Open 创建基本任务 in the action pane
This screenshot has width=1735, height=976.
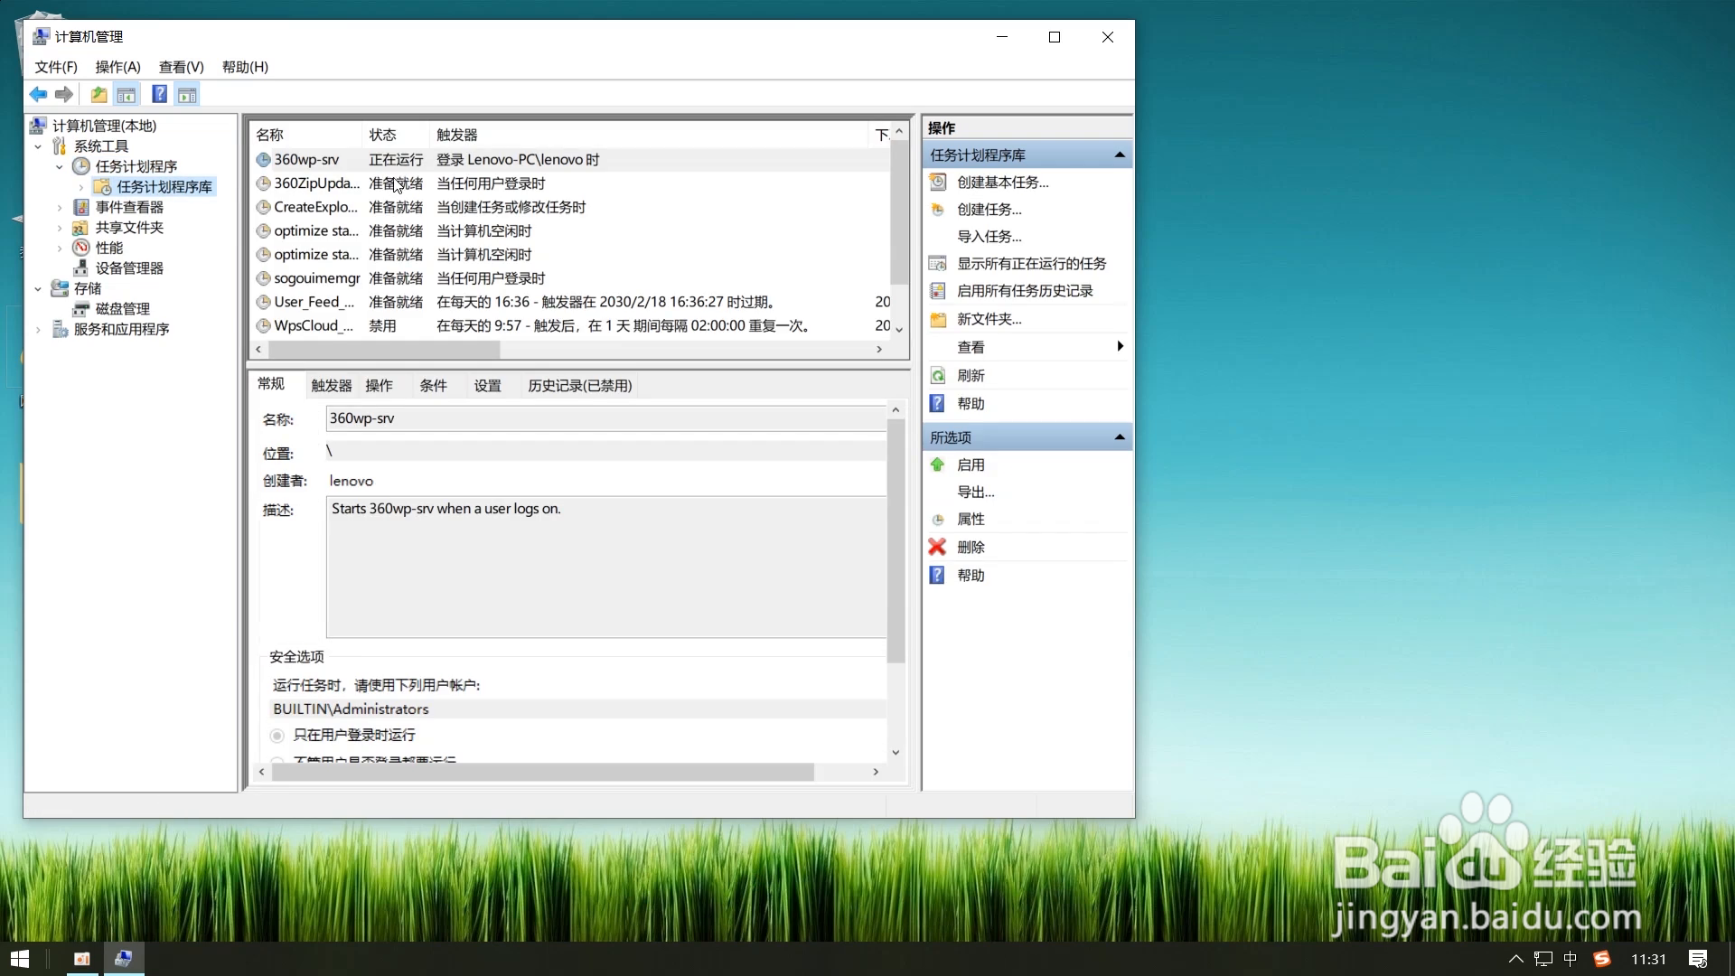coord(1002,182)
